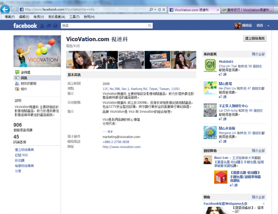Image resolution: width=278 pixels, height=214 pixels.
Task: Like the Mobile01 page with thumbs-up
Action: (223, 74)
